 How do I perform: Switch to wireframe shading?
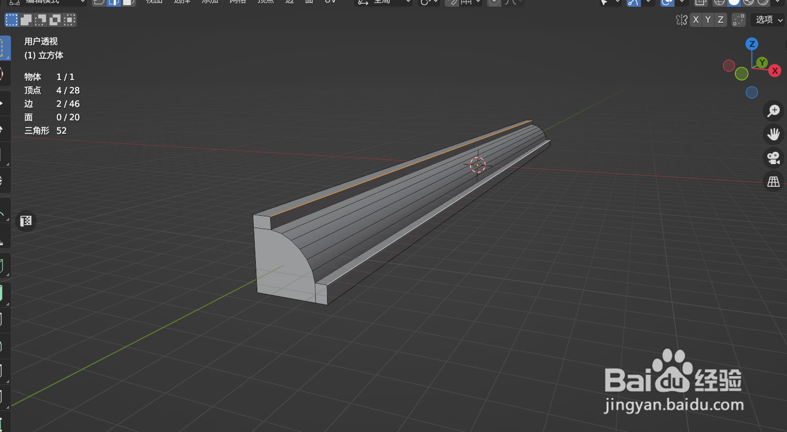tap(719, 2)
